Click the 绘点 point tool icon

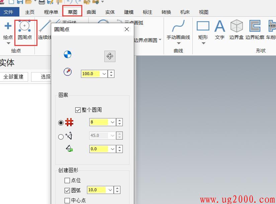coord(8,27)
